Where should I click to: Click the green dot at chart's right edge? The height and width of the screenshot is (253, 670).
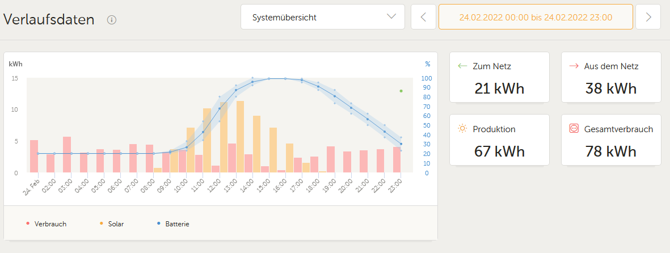click(401, 91)
